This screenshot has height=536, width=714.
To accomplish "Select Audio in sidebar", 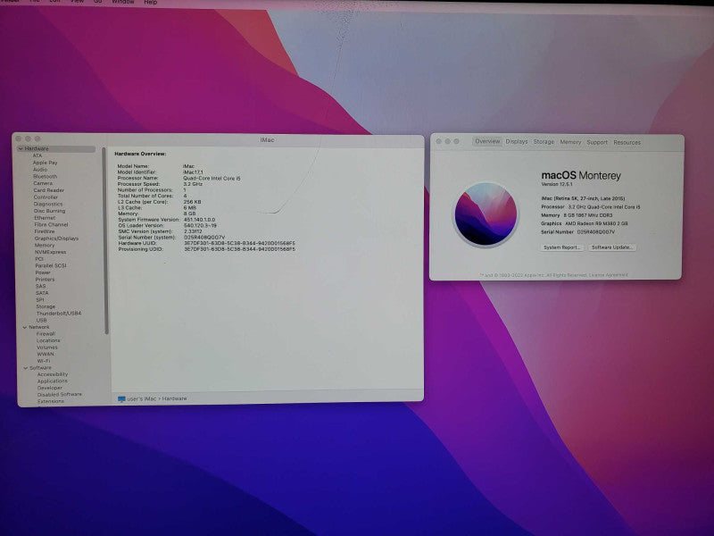I will 40,169.
